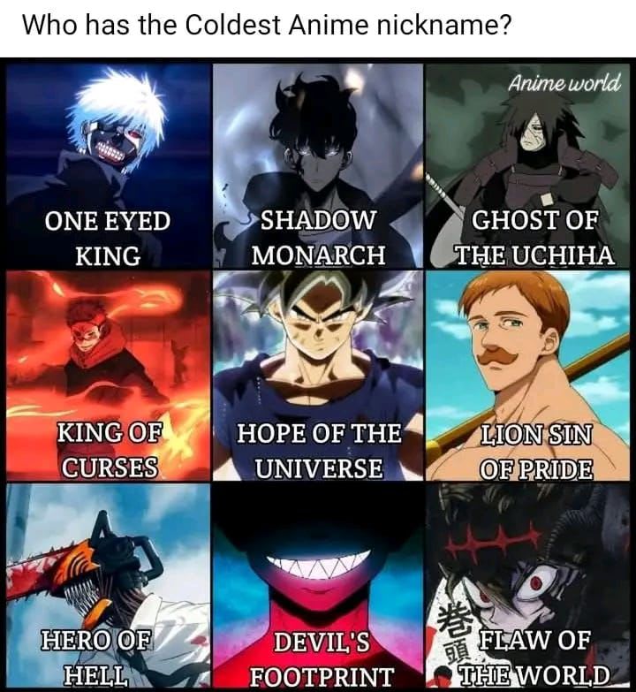Click the GHOST OF THE UCHIHA caption

point(535,238)
